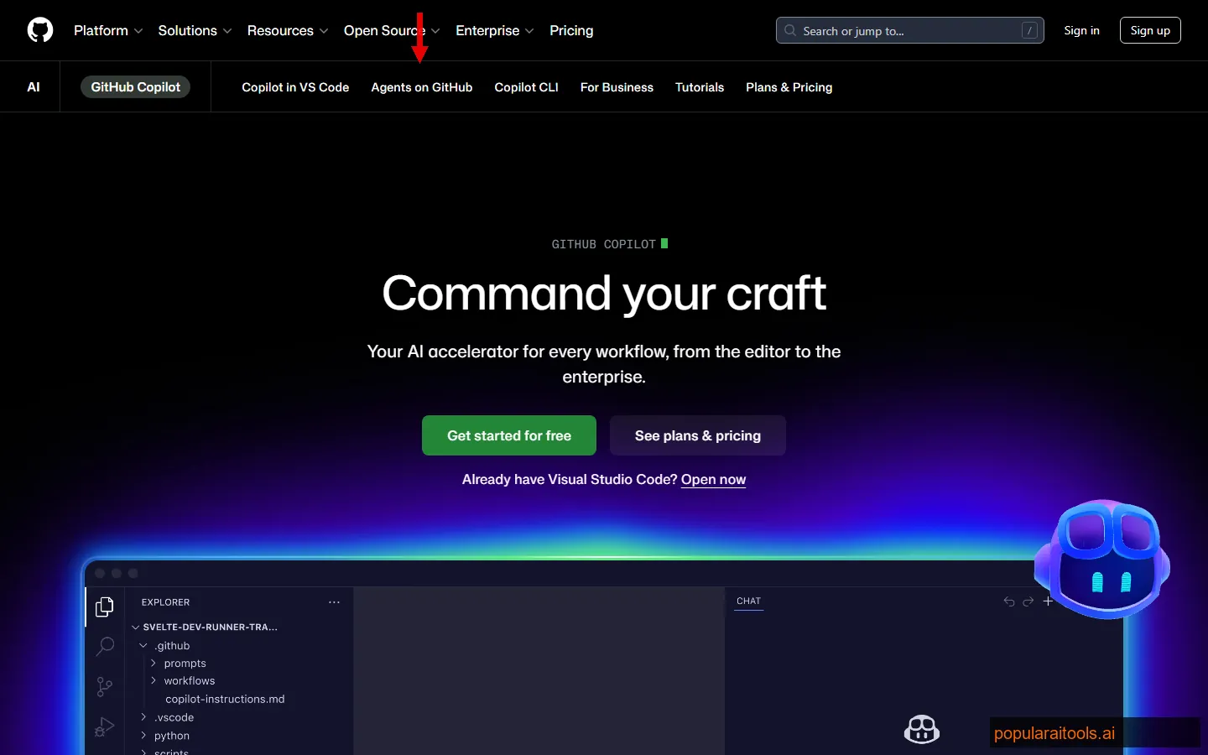
Task: Start a new chat with the plus icon
Action: [1048, 601]
